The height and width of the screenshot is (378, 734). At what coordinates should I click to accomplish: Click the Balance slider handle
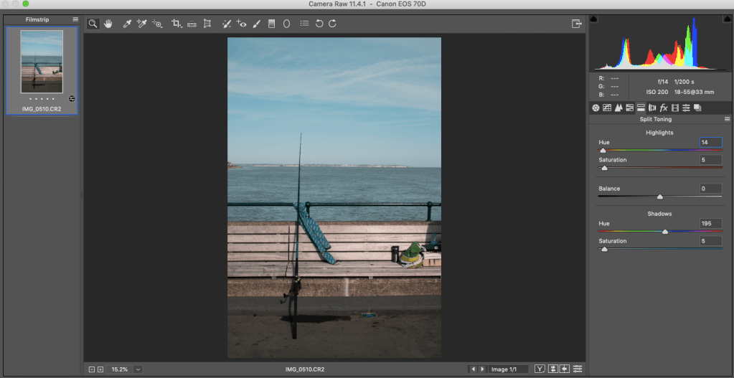click(660, 196)
